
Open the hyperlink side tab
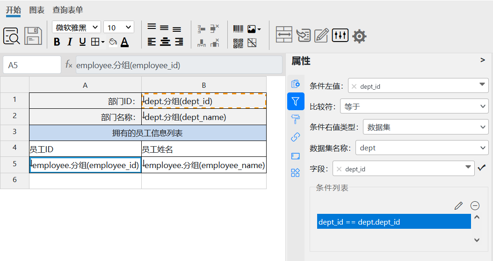(x=296, y=137)
